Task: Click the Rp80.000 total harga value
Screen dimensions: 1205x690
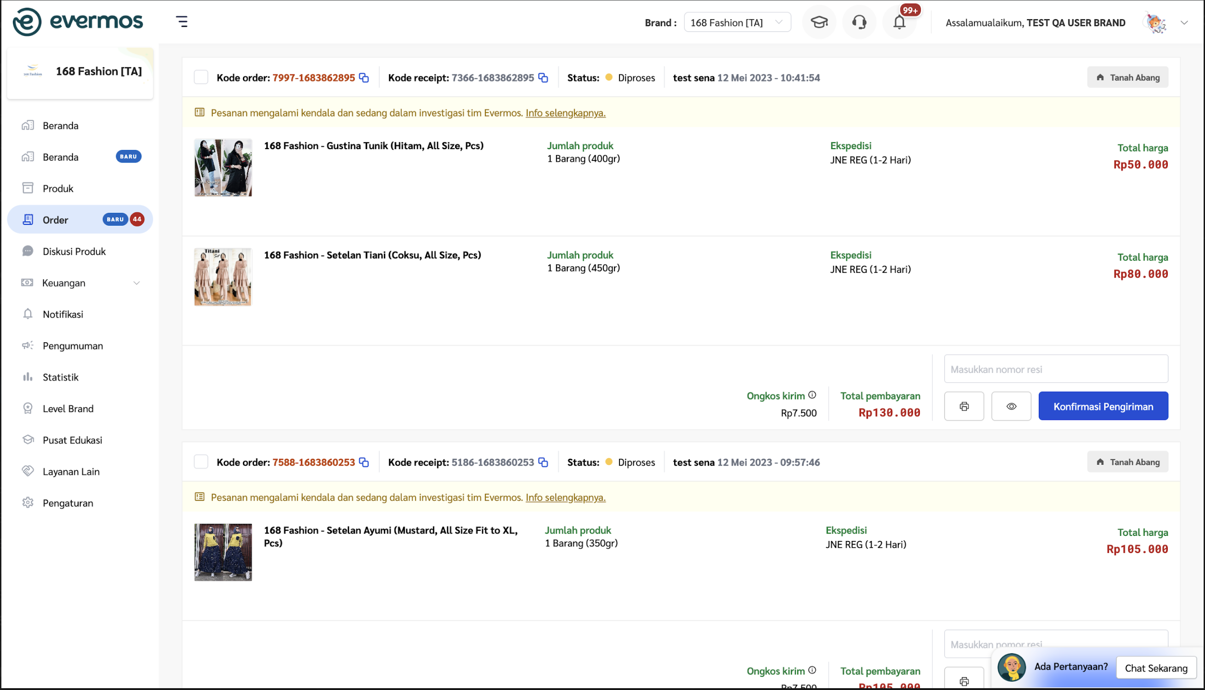Action: (1141, 274)
